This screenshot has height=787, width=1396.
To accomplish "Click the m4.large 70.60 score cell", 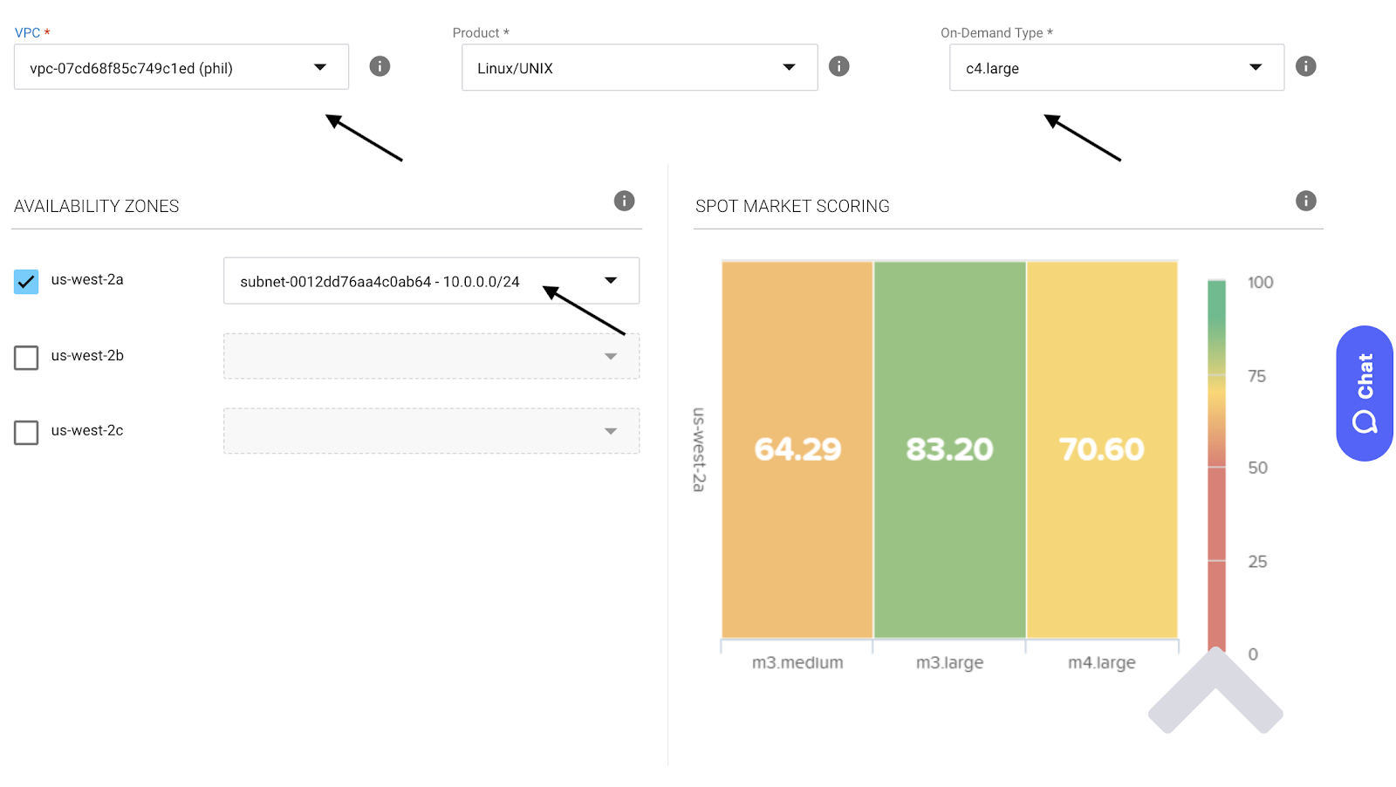I will (x=1102, y=449).
